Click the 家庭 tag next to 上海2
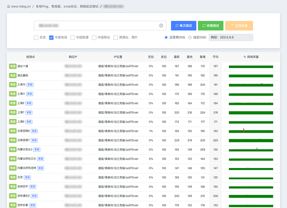 coord(29,103)
